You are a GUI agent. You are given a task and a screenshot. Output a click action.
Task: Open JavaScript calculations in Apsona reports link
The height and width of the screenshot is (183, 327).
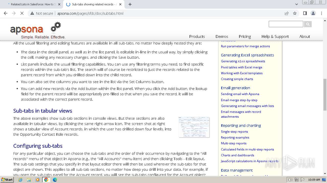[x=250, y=161]
